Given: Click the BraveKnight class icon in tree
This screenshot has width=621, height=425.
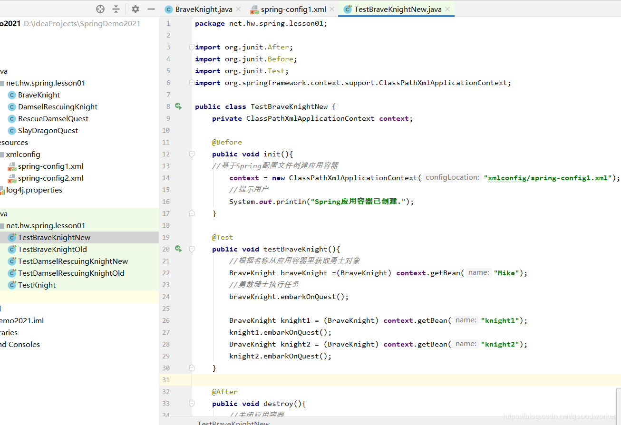Looking at the screenshot, I should coord(12,95).
